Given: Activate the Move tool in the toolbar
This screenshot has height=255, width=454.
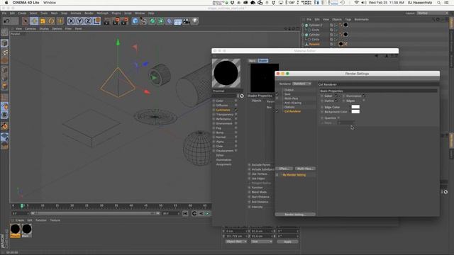Looking at the screenshot, I should (34, 21).
